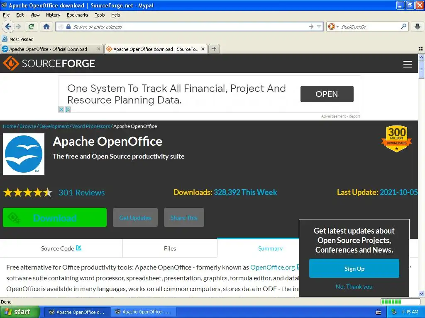Click the Sign Up button in popup
Screen dimensions: 425x318
coord(354,268)
